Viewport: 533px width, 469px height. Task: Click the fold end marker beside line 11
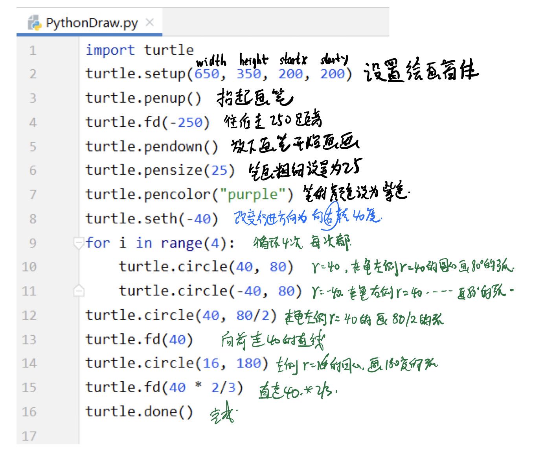[x=79, y=290]
